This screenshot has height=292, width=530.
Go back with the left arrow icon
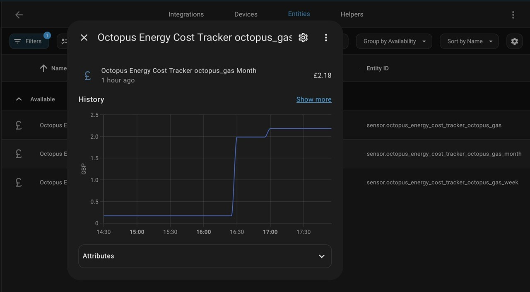pos(19,15)
